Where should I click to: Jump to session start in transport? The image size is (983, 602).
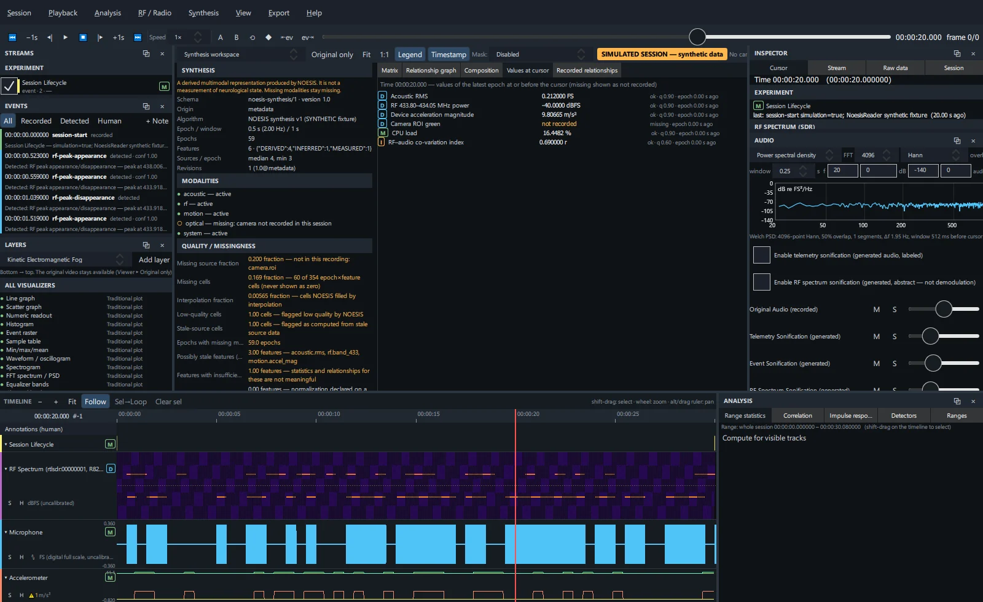click(12, 37)
